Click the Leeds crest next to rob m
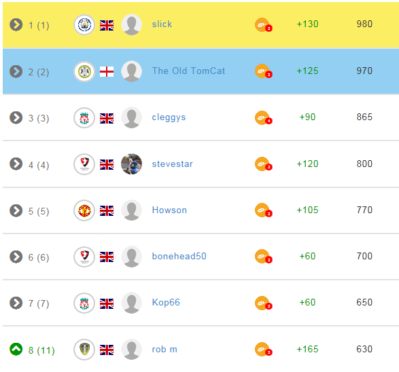The height and width of the screenshot is (372, 399). pos(84,350)
